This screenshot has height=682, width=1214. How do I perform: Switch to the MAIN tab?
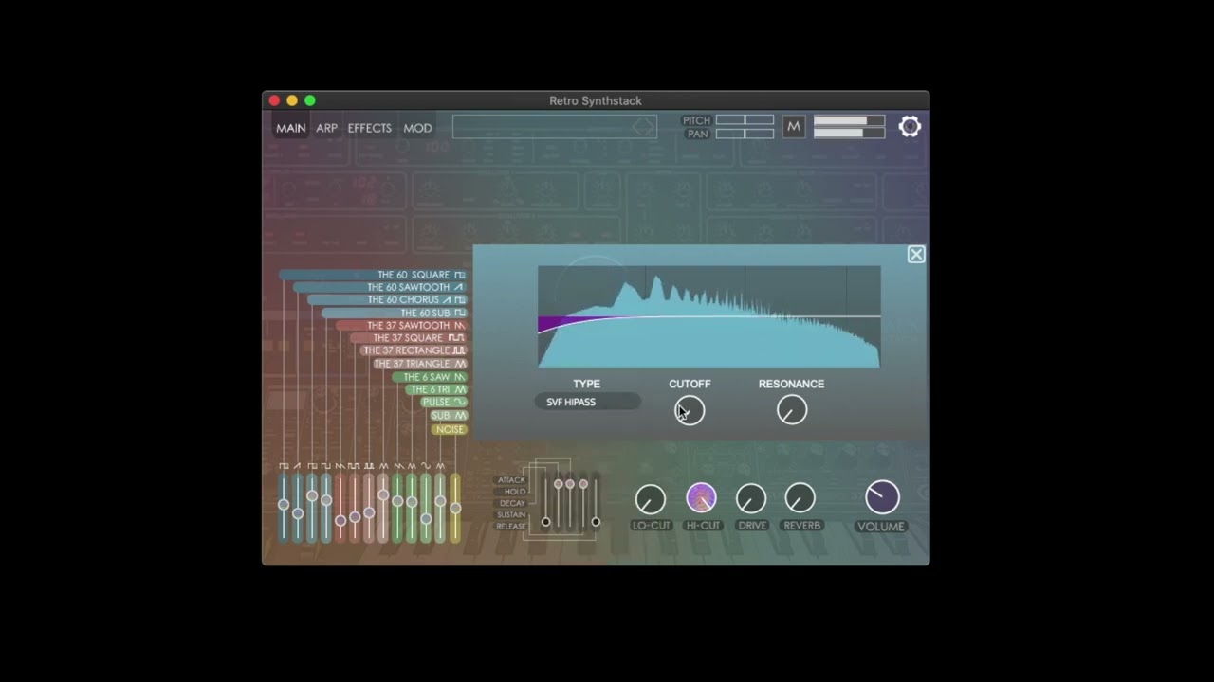coord(291,128)
